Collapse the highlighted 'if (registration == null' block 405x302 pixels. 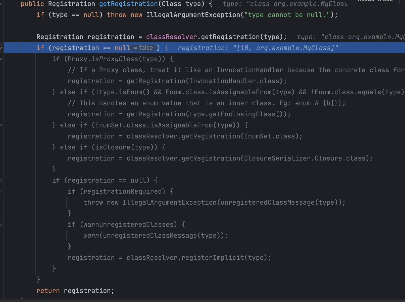click(2, 48)
